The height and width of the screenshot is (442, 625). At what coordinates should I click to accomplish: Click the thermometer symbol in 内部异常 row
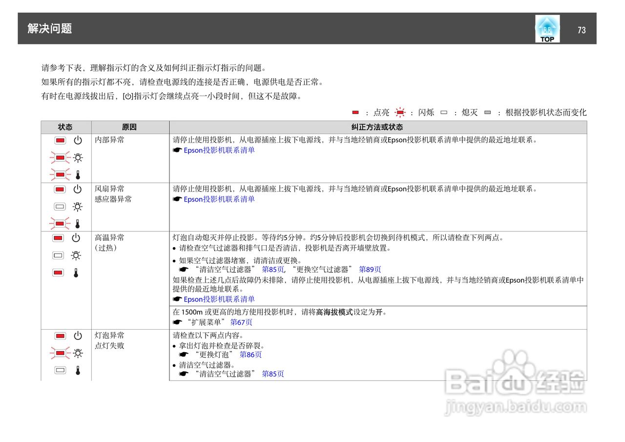77,175
